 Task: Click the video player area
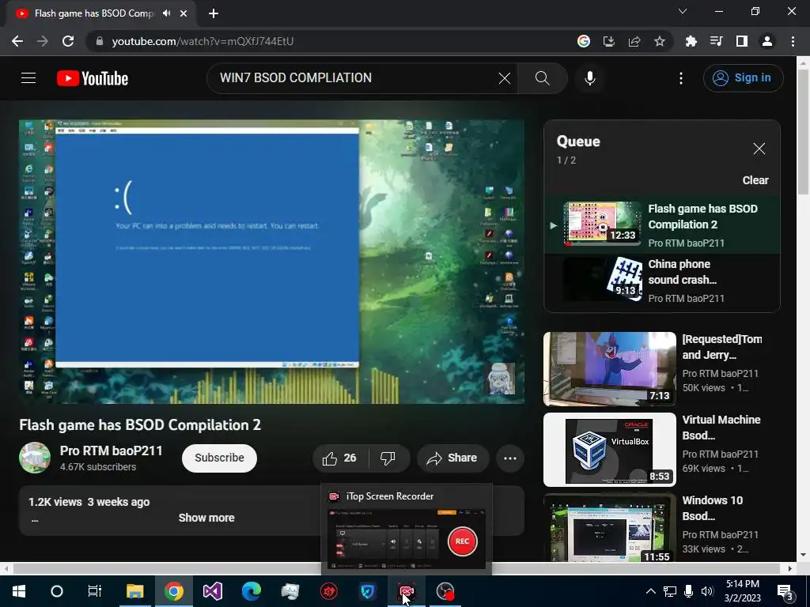[x=272, y=262]
